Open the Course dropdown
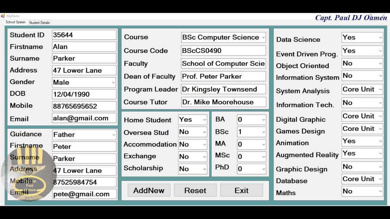The width and height of the screenshot is (390, 219). [x=223, y=37]
